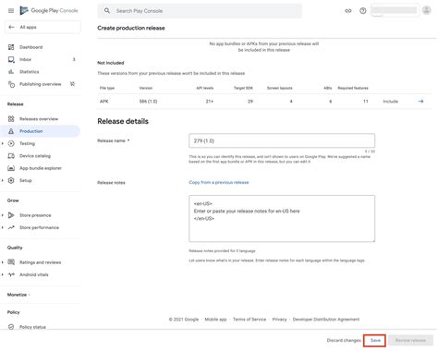The height and width of the screenshot is (351, 438).
Task: Open Terms of Service footer link
Action: (x=249, y=320)
